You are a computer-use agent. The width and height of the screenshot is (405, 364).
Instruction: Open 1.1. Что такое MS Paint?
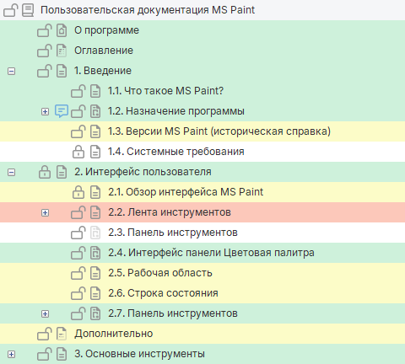click(x=166, y=91)
